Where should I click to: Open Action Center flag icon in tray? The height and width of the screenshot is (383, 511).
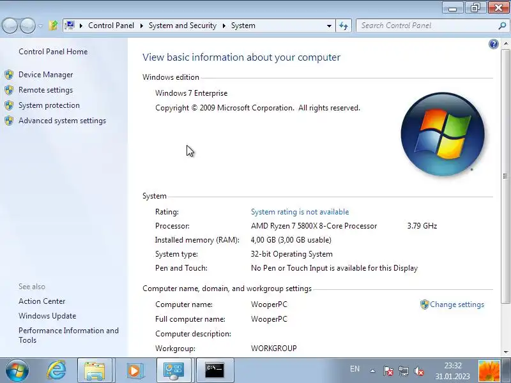pyautogui.click(x=388, y=371)
